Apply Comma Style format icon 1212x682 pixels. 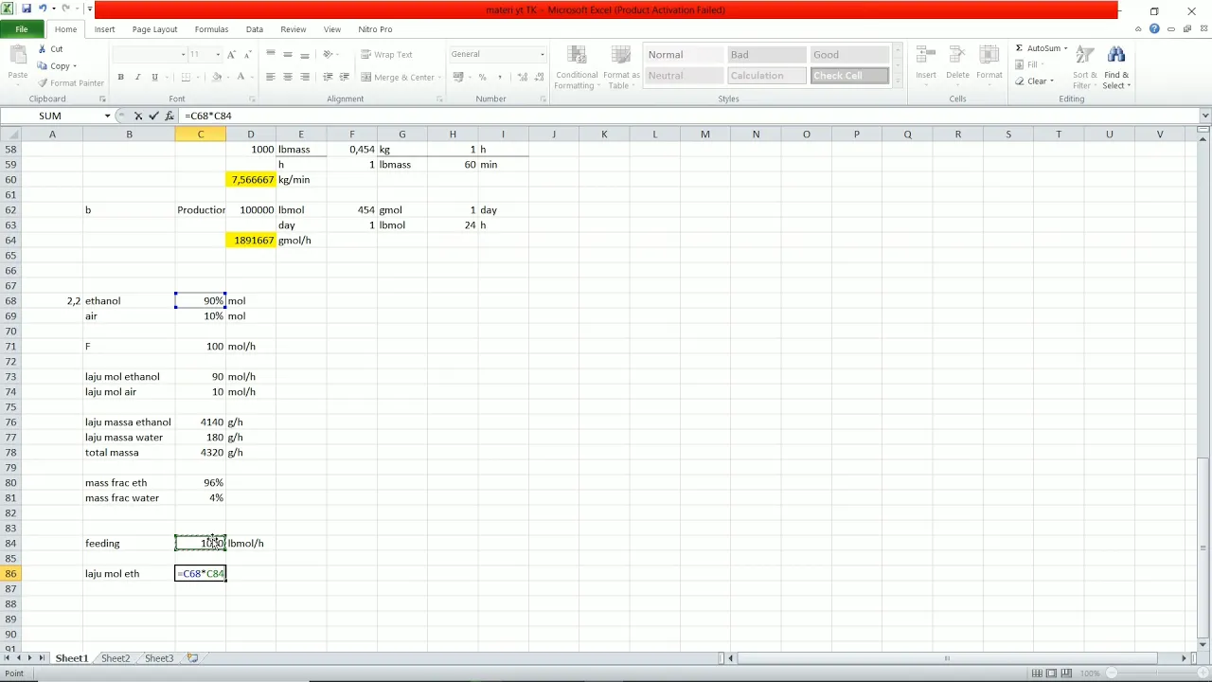point(498,77)
